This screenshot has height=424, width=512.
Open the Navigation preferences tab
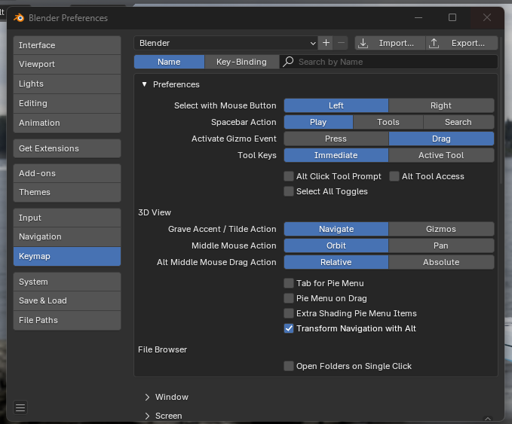coord(66,236)
